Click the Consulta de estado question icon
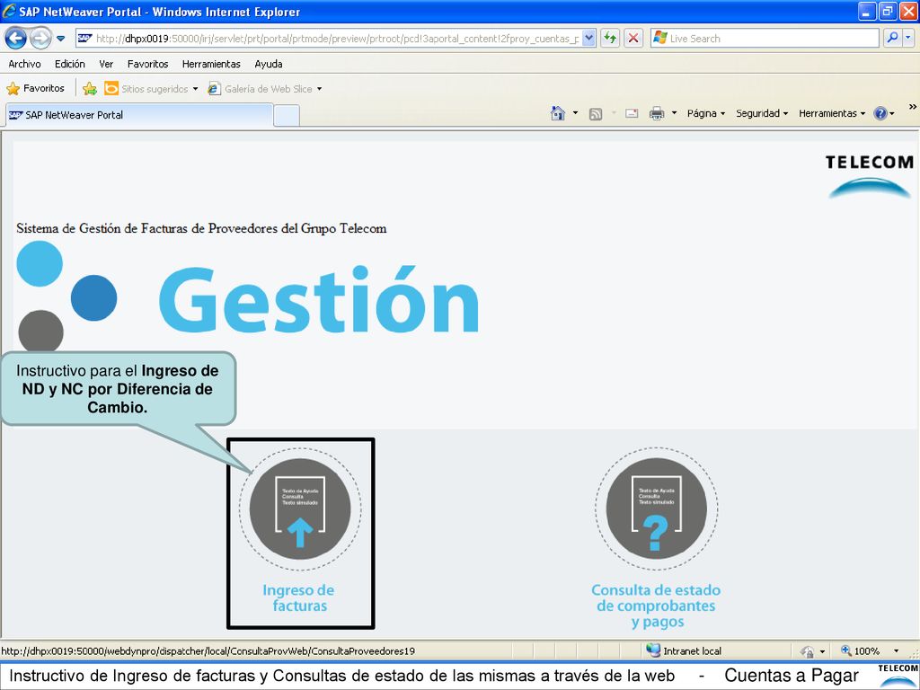Image resolution: width=920 pixels, height=690 pixels. [x=656, y=509]
